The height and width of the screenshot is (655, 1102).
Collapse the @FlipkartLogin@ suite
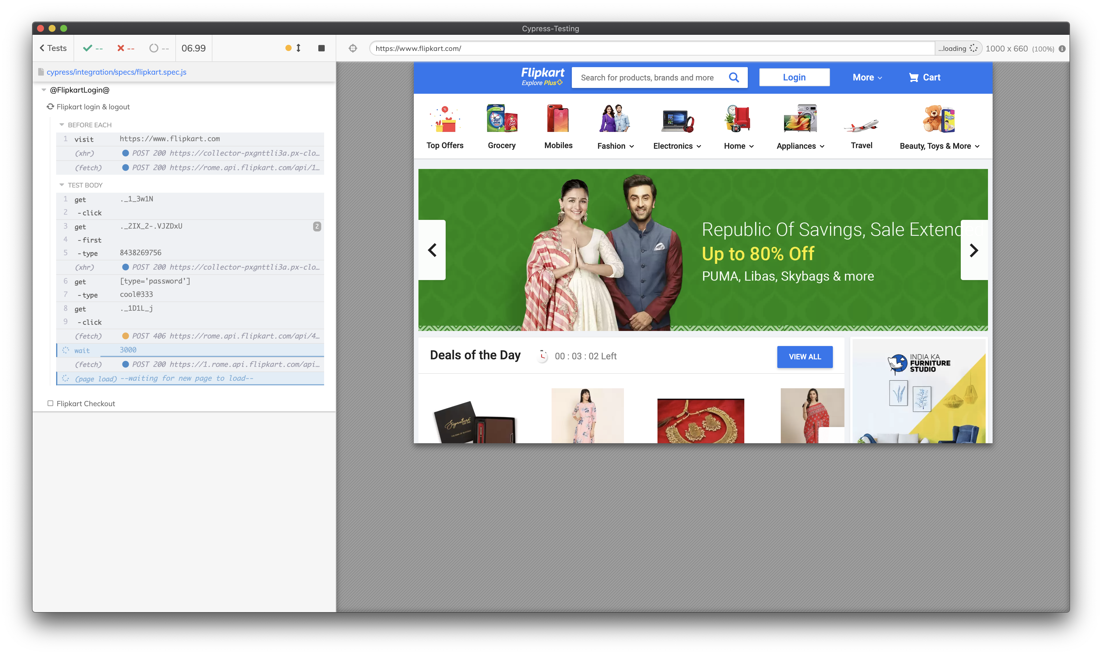point(44,90)
